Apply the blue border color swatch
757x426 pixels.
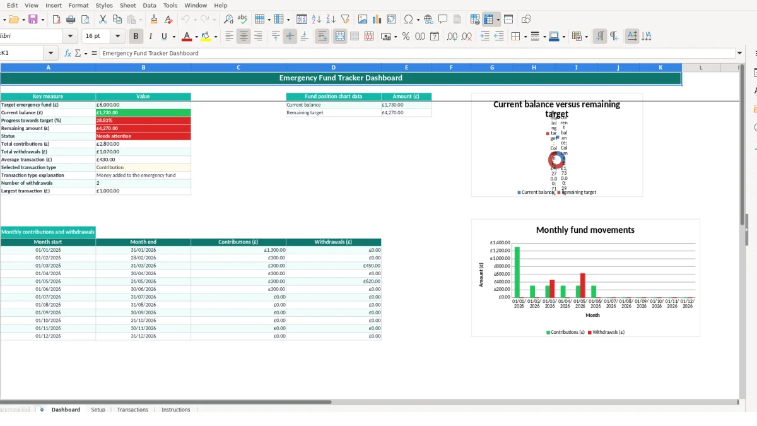pos(555,37)
